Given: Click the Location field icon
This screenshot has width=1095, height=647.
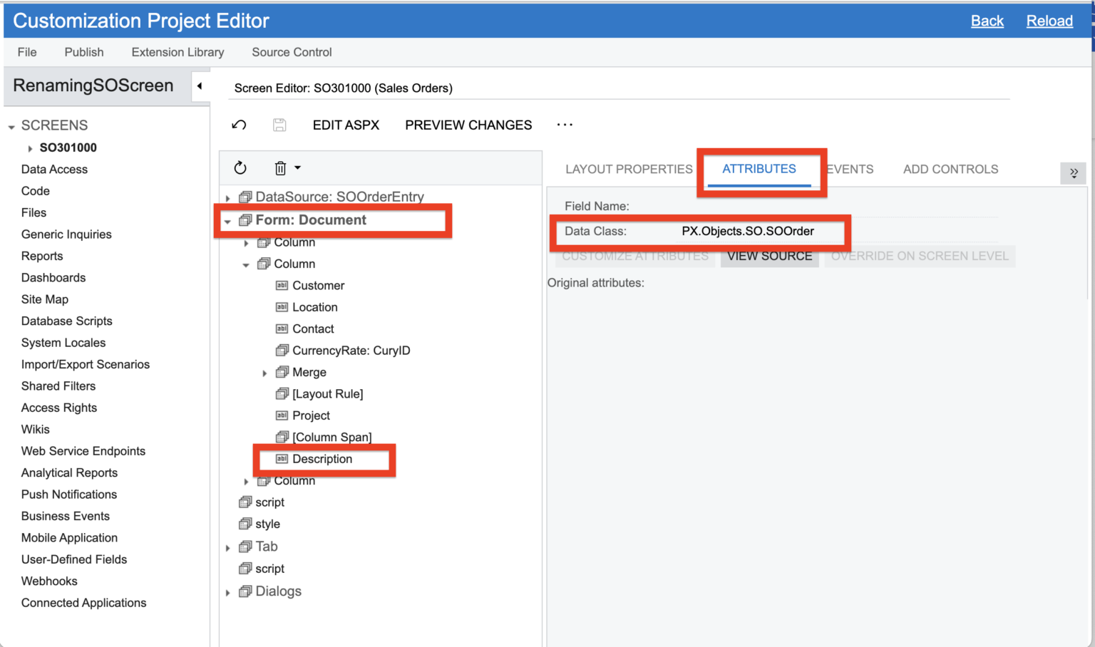Looking at the screenshot, I should [x=282, y=307].
